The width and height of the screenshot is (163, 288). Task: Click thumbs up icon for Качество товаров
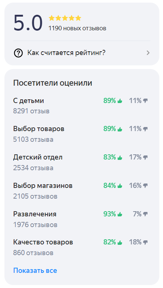point(120,243)
